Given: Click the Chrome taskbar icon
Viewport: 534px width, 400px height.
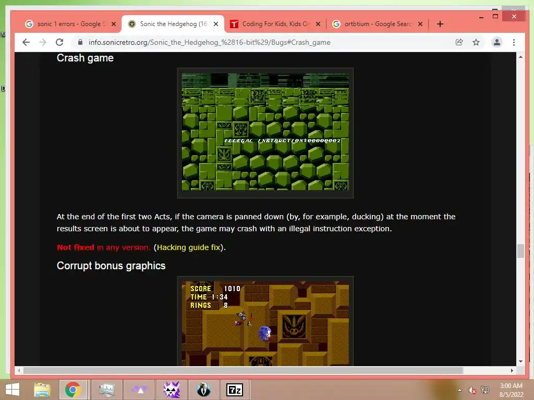Looking at the screenshot, I should click(x=73, y=390).
